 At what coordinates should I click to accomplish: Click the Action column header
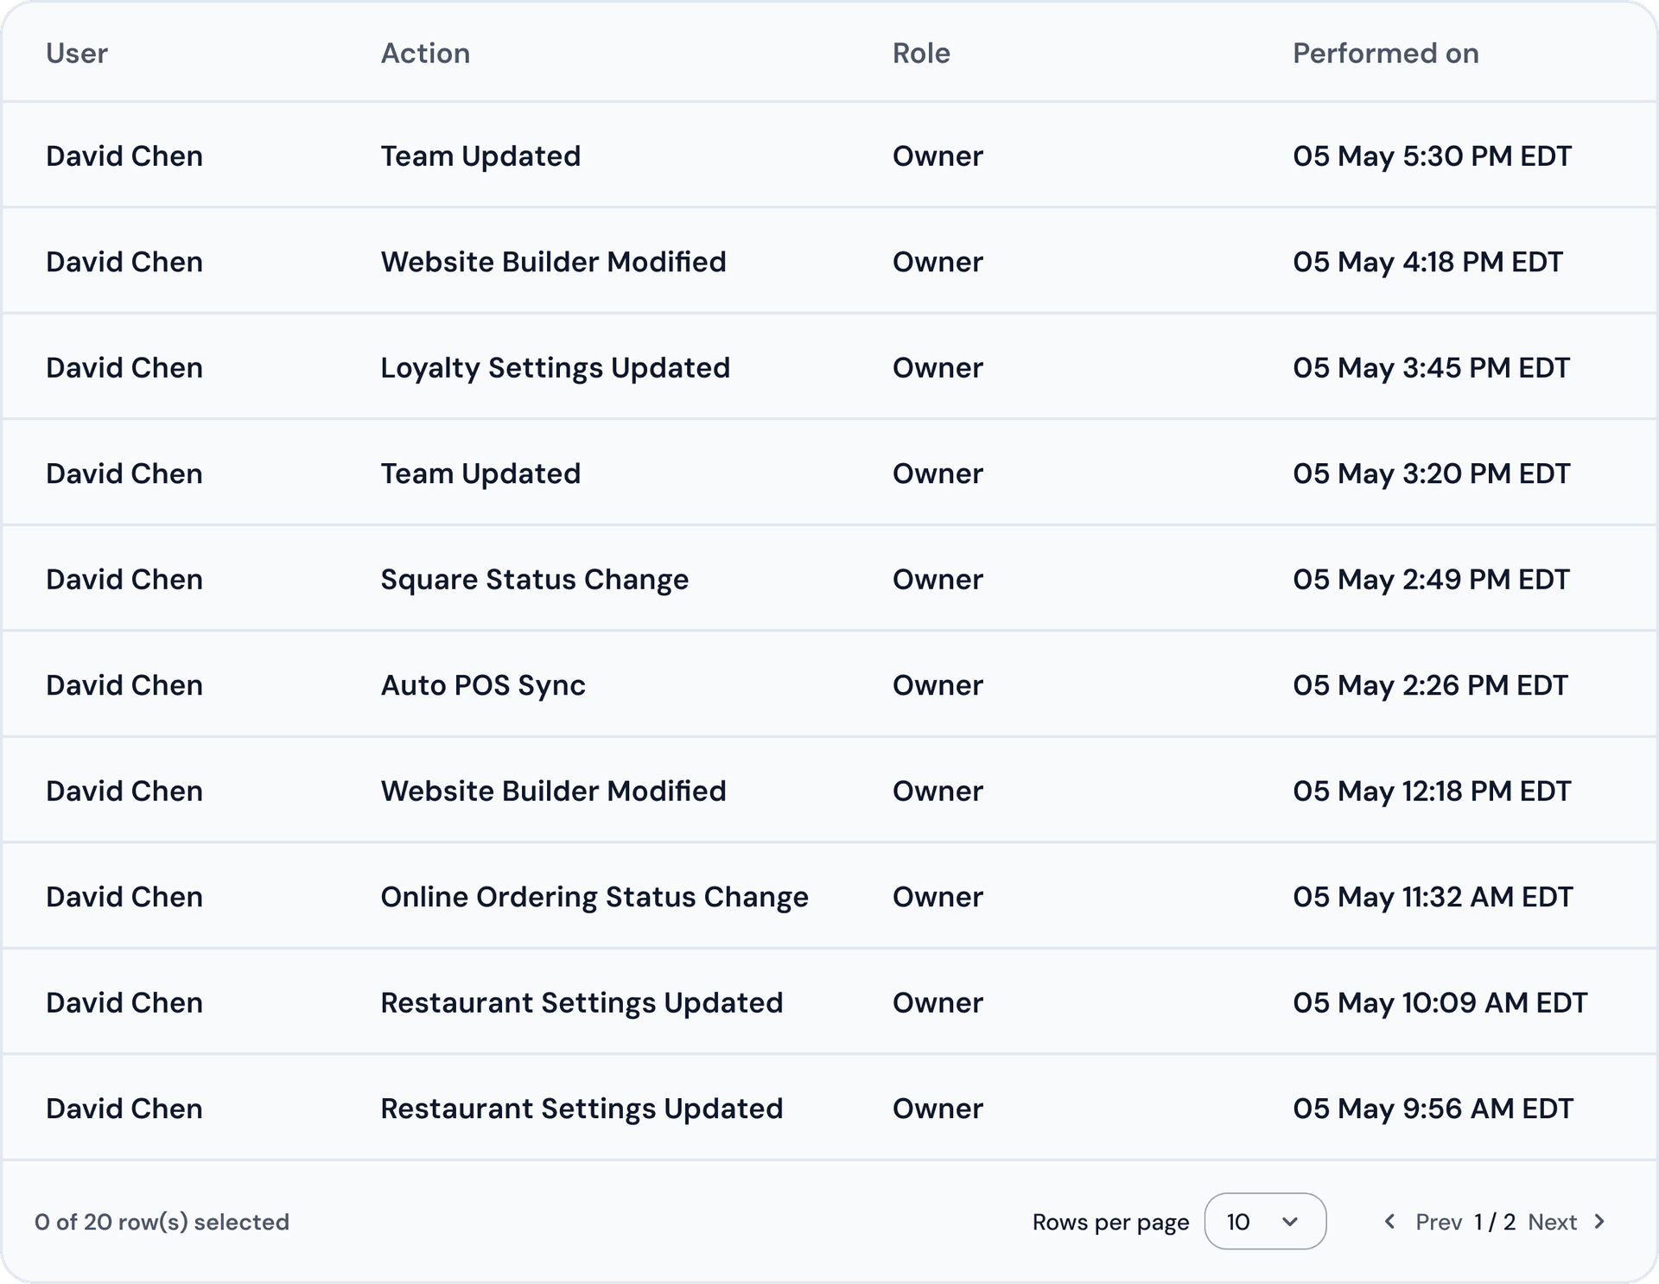point(425,53)
